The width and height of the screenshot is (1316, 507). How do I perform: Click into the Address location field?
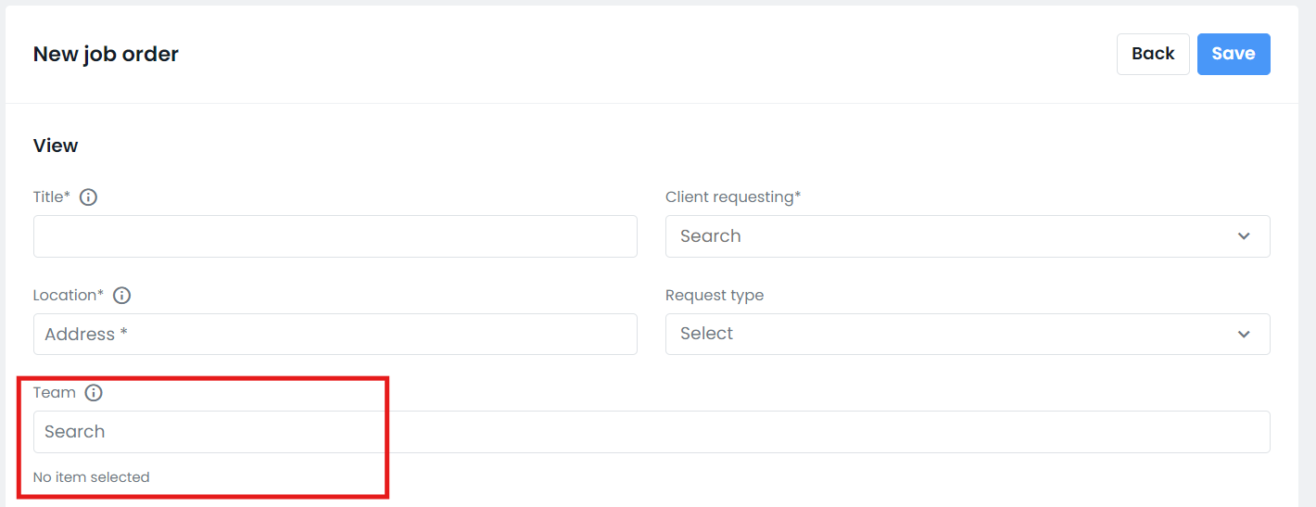point(335,334)
